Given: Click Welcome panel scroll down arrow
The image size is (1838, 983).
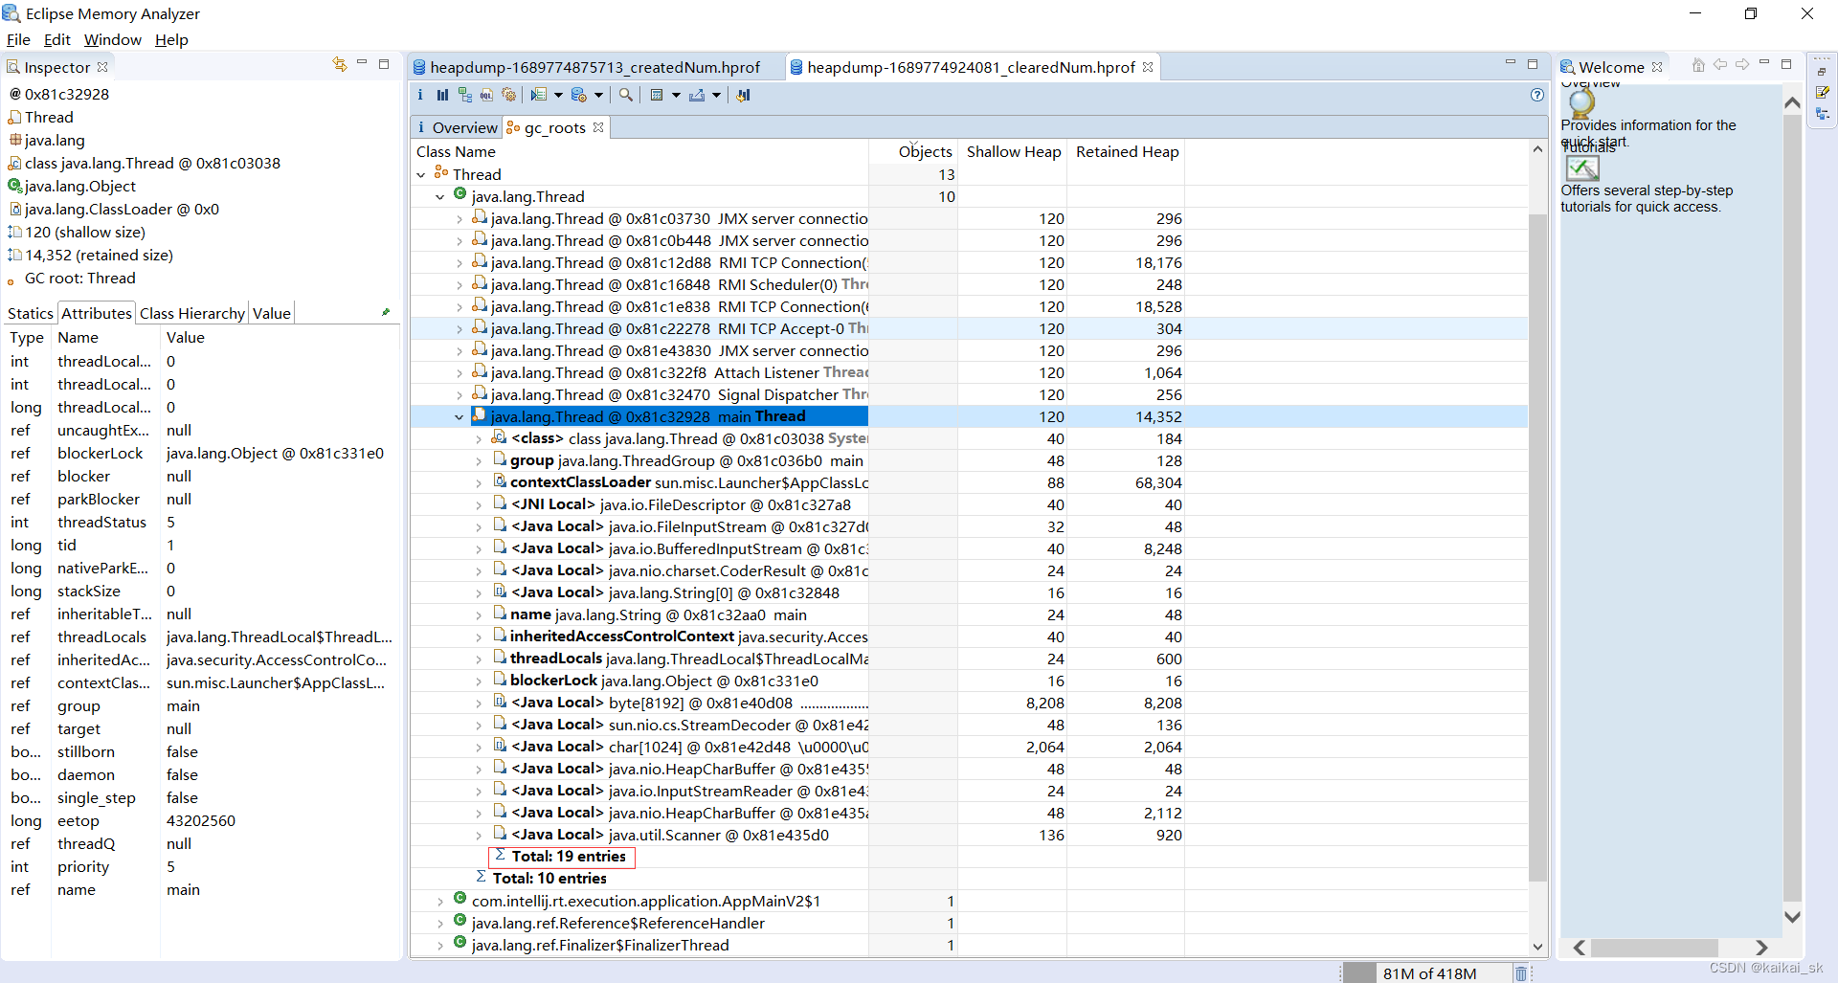Looking at the screenshot, I should 1793,916.
